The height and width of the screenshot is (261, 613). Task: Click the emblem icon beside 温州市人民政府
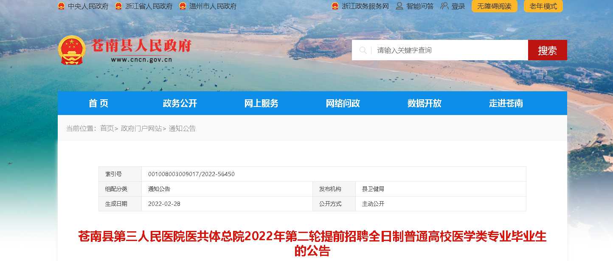coord(183,6)
